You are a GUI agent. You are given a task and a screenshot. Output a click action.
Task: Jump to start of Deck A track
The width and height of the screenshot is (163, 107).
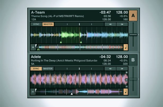(33, 47)
